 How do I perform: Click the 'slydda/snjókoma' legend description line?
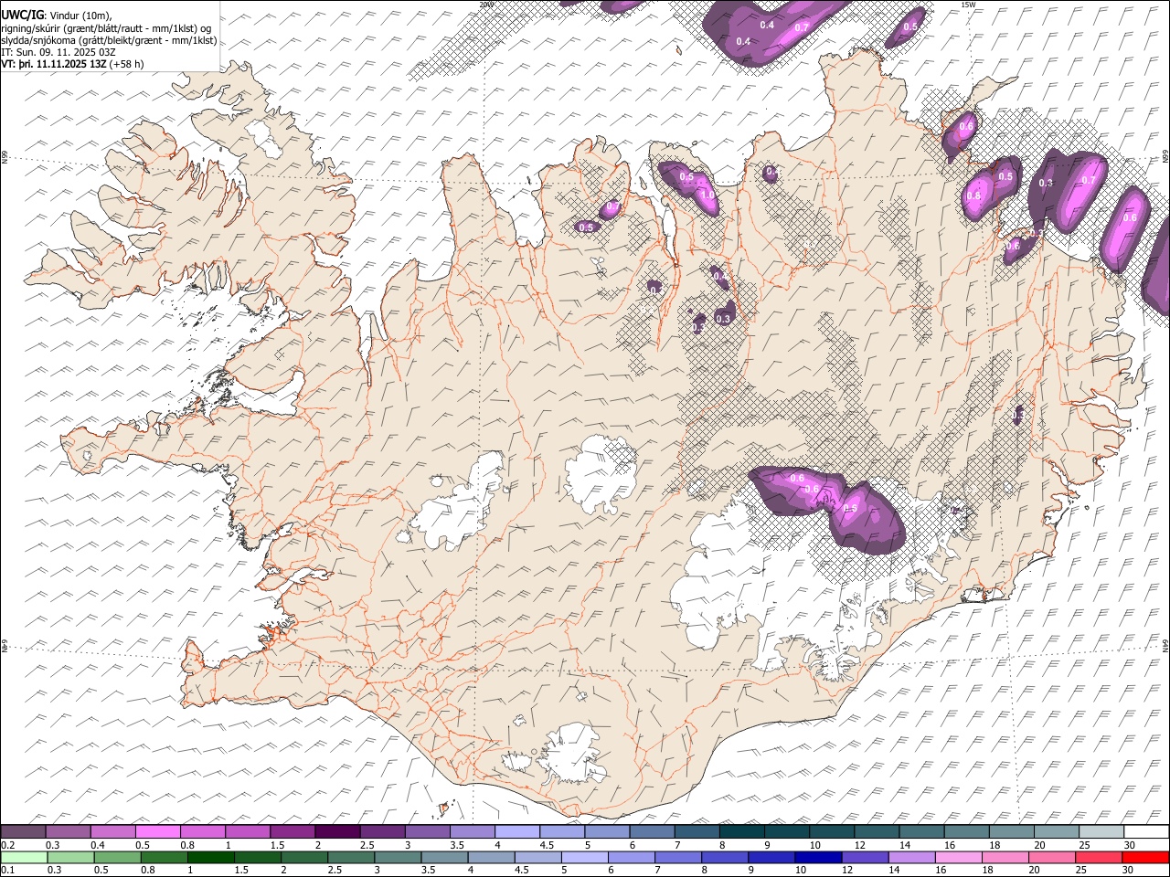pos(109,40)
